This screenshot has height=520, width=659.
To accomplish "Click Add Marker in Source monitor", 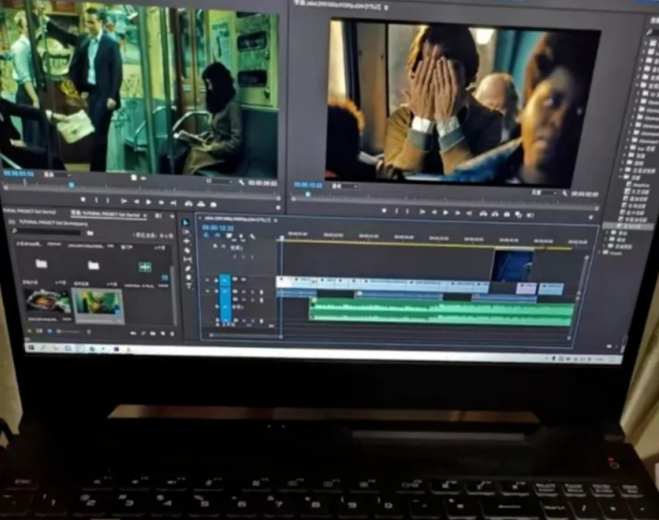I will [83, 200].
